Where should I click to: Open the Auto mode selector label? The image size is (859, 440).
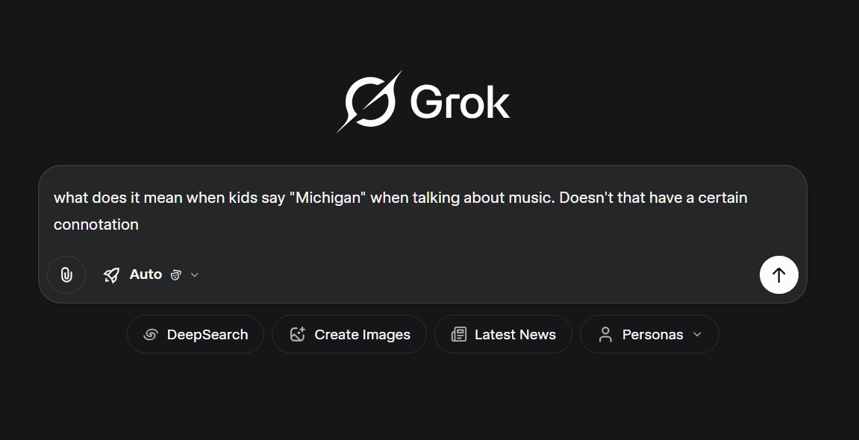pyautogui.click(x=146, y=274)
